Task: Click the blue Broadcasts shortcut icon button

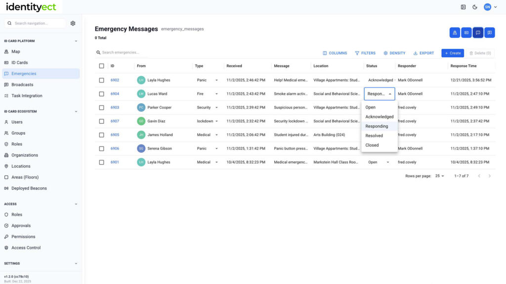Action: point(489,33)
